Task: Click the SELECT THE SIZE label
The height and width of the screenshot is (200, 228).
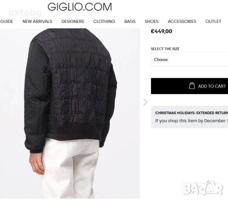Action: click(x=165, y=49)
